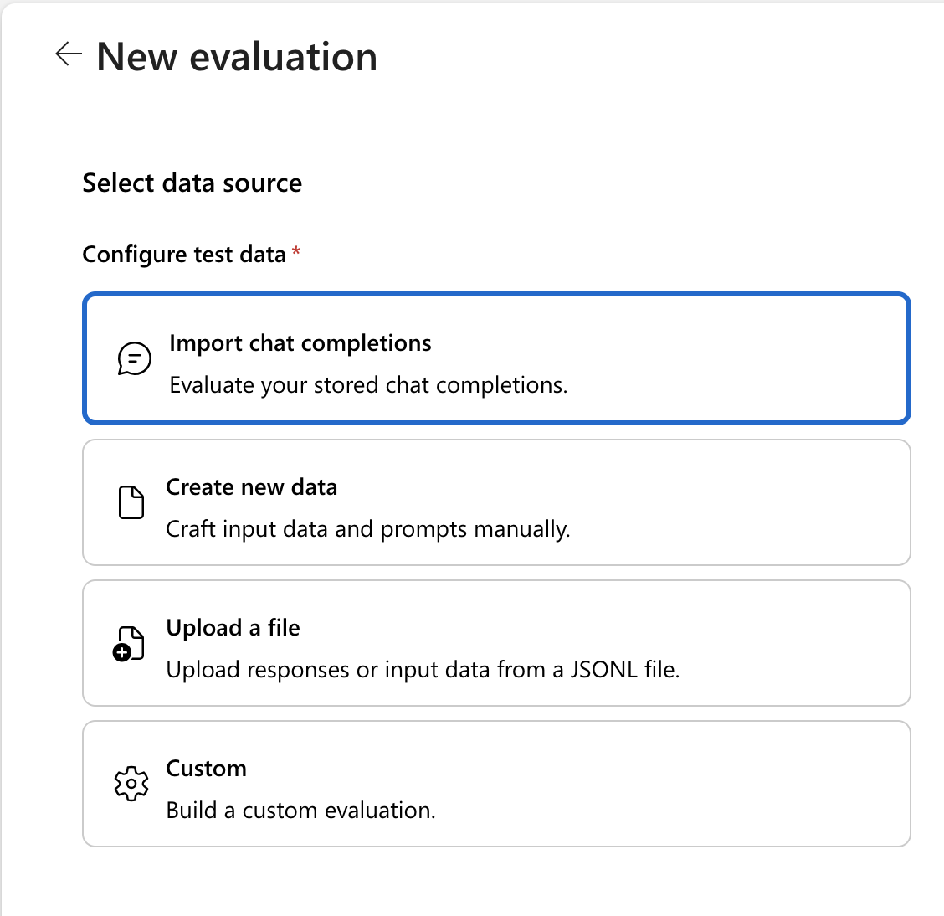Click the New evaluation page title
Image resolution: width=944 pixels, height=916 pixels.
pos(237,57)
